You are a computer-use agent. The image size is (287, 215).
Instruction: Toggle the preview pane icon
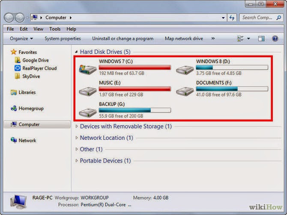coord(261,38)
